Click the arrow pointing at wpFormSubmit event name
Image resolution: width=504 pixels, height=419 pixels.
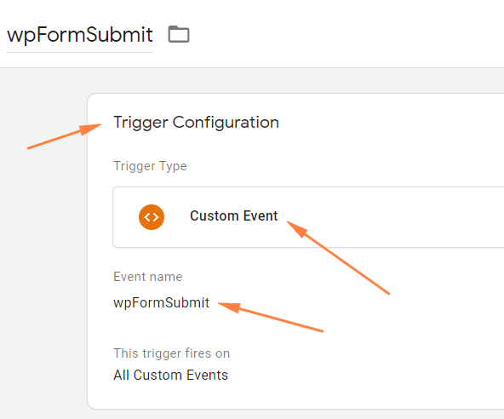click(x=271, y=317)
